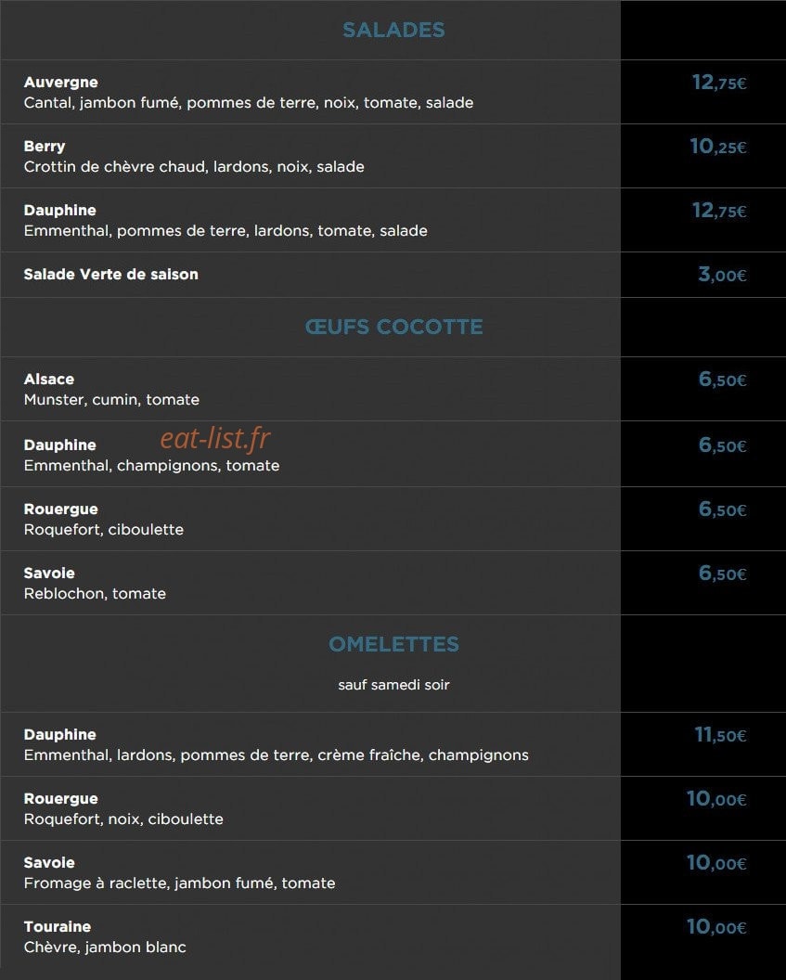Click the Berry salad name
The width and height of the screenshot is (786, 980).
[45, 147]
